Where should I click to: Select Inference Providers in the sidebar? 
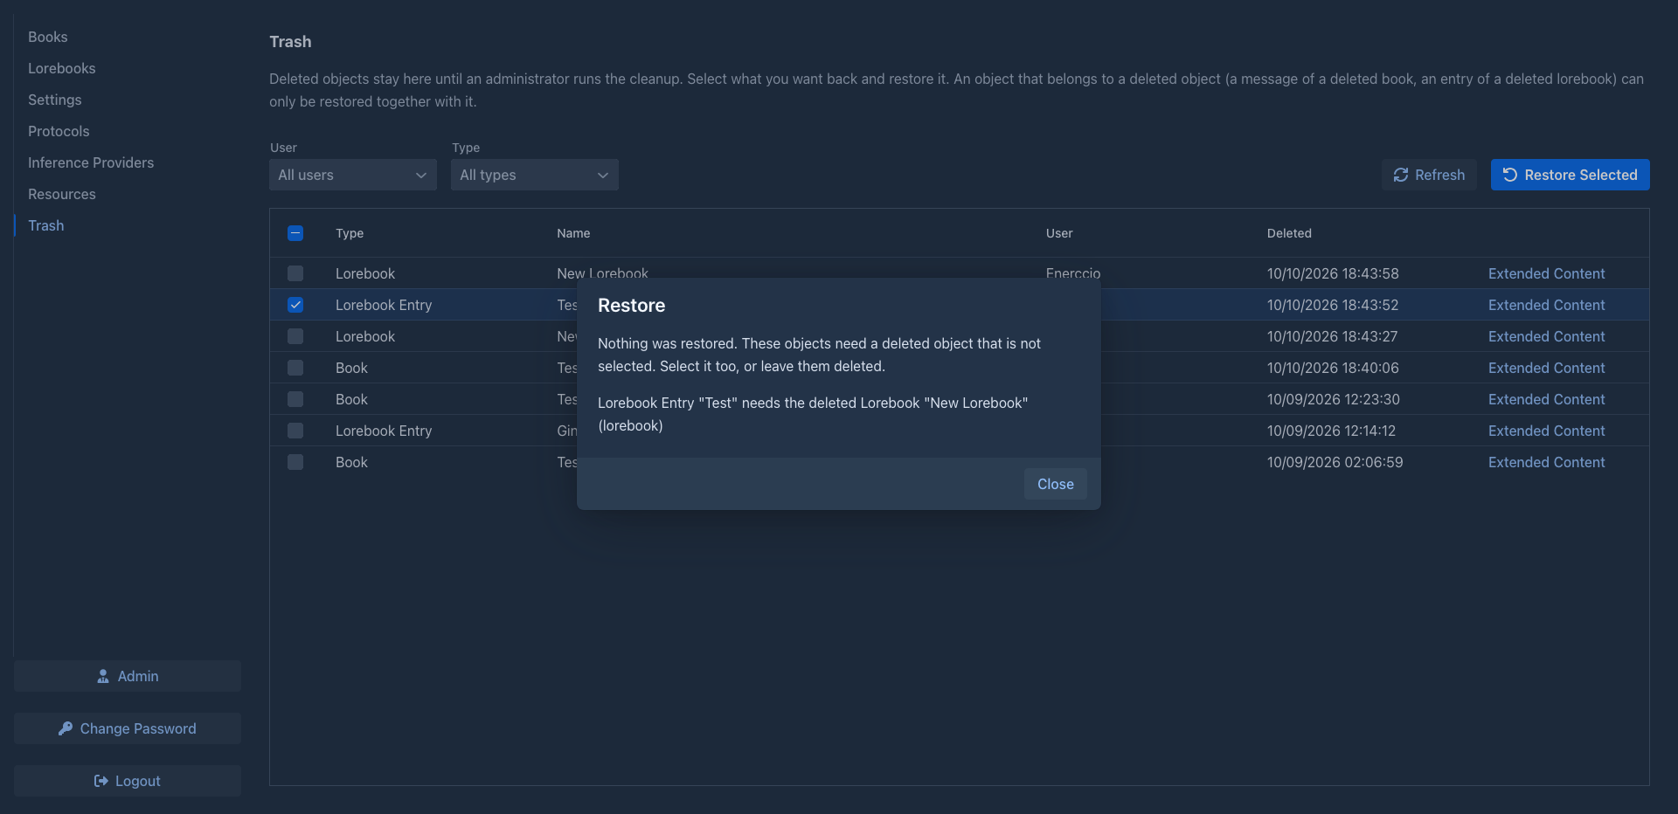point(91,162)
